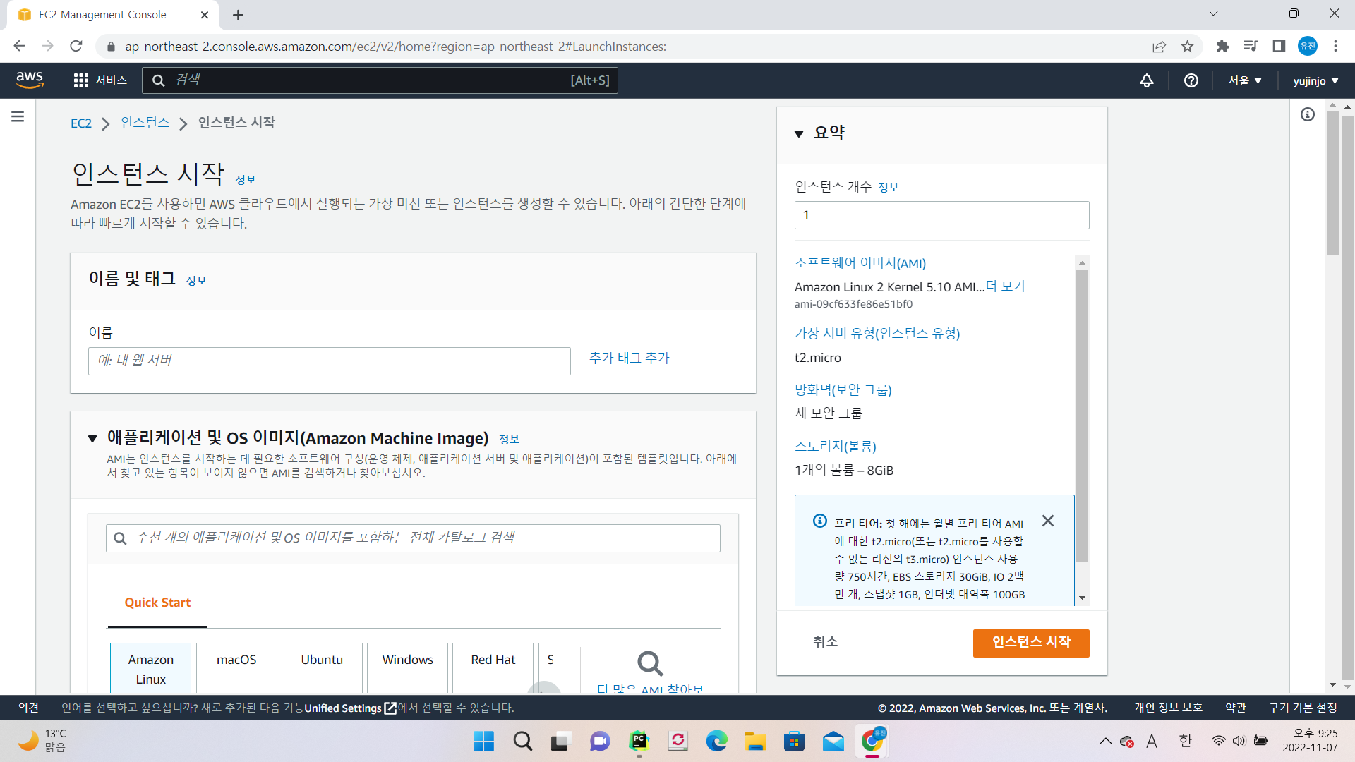Click the 정보 link beside 인스턴스 개수
The image size is (1355, 762).
[x=888, y=188]
